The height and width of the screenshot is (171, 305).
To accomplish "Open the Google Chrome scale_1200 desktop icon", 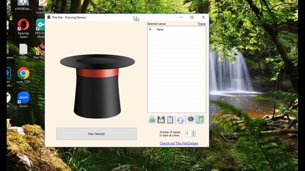I will point(23,76).
